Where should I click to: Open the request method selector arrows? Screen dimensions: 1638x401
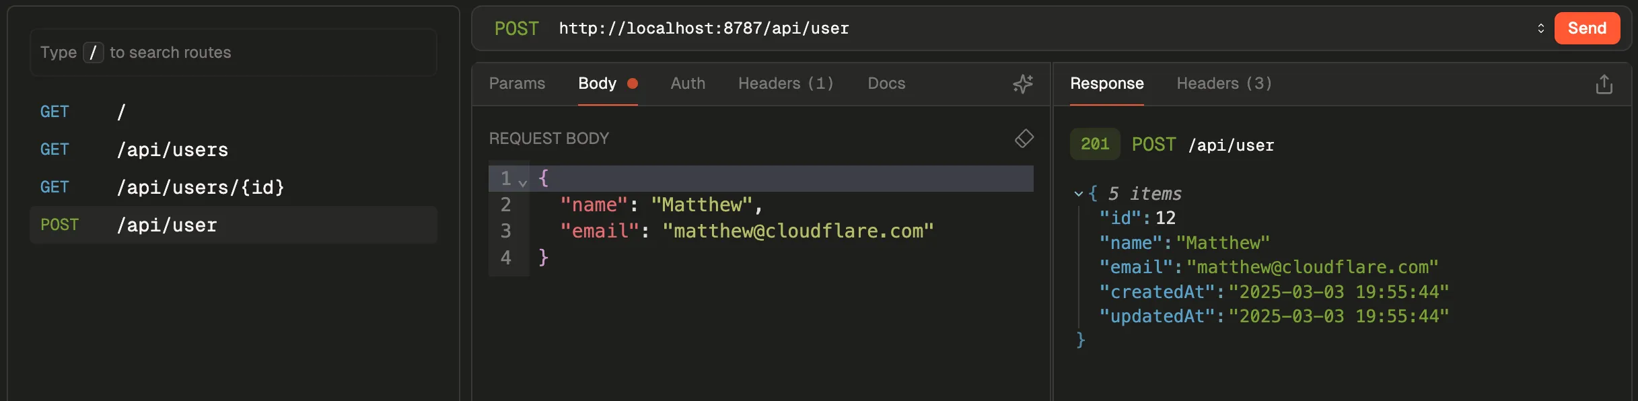point(1540,28)
